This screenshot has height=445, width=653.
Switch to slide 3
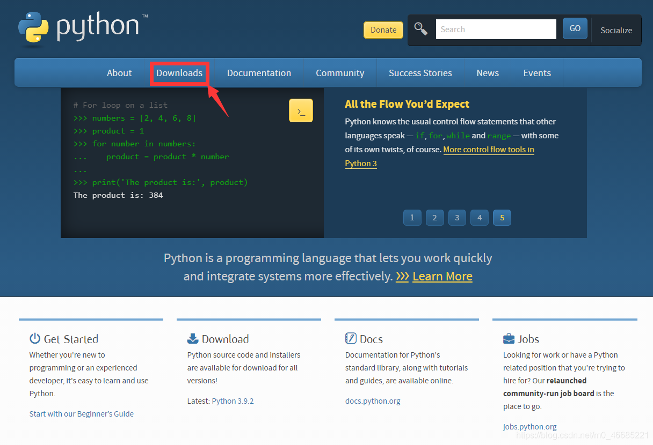(x=458, y=218)
